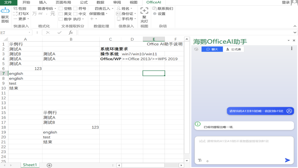
Task: Expand the 四舍五入 dropdown
Action: point(104,9)
